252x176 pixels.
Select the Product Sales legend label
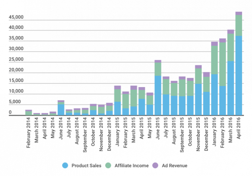86,165
